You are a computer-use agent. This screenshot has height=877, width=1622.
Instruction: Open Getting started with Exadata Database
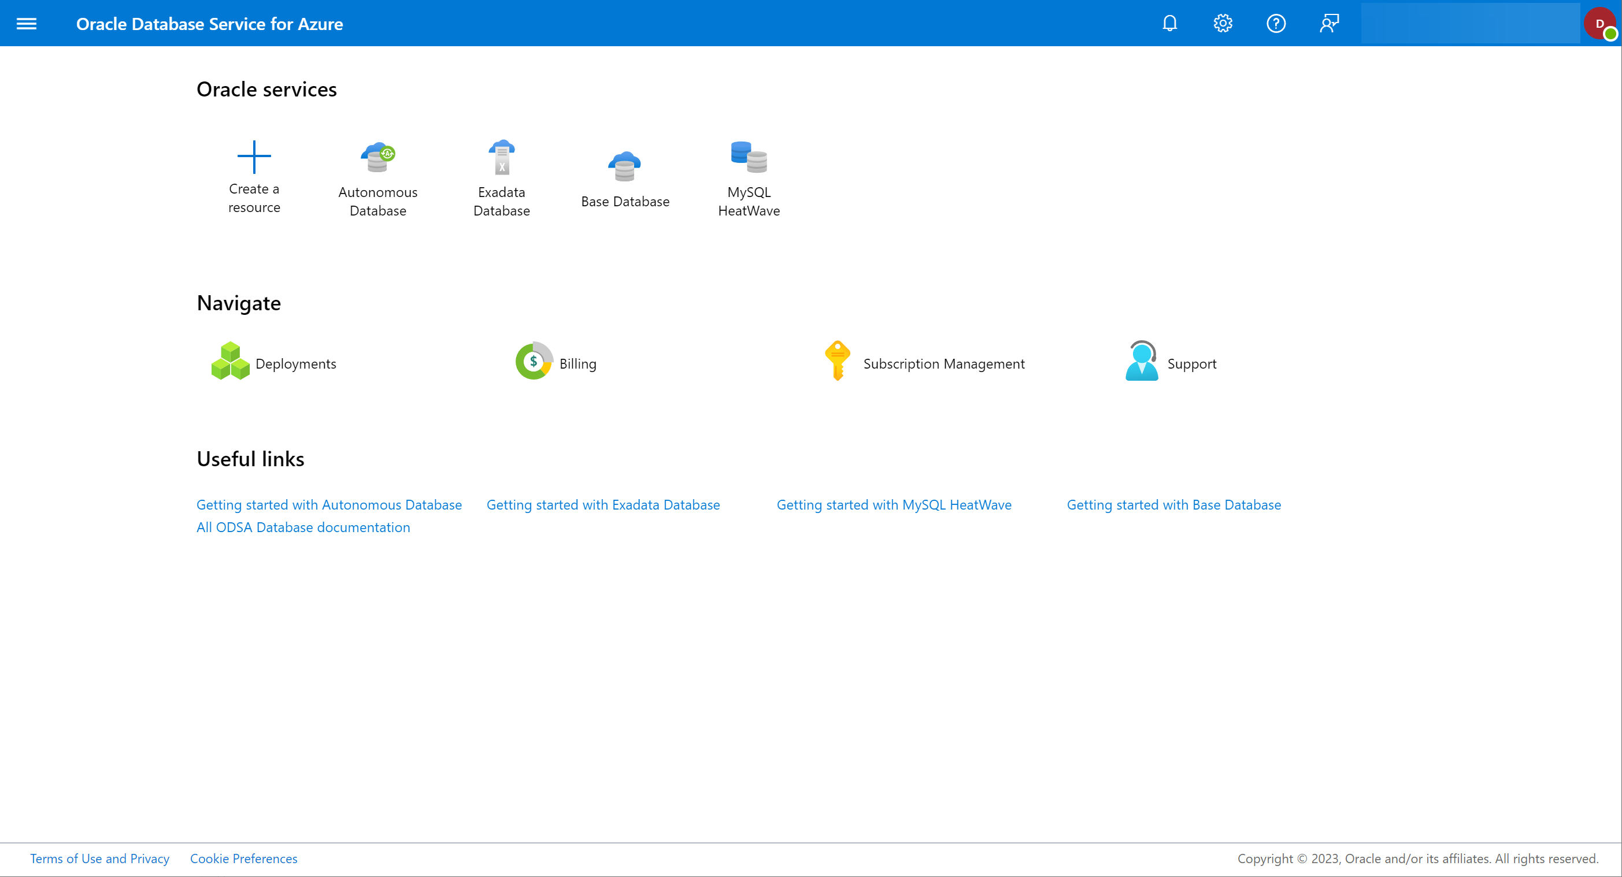point(602,504)
